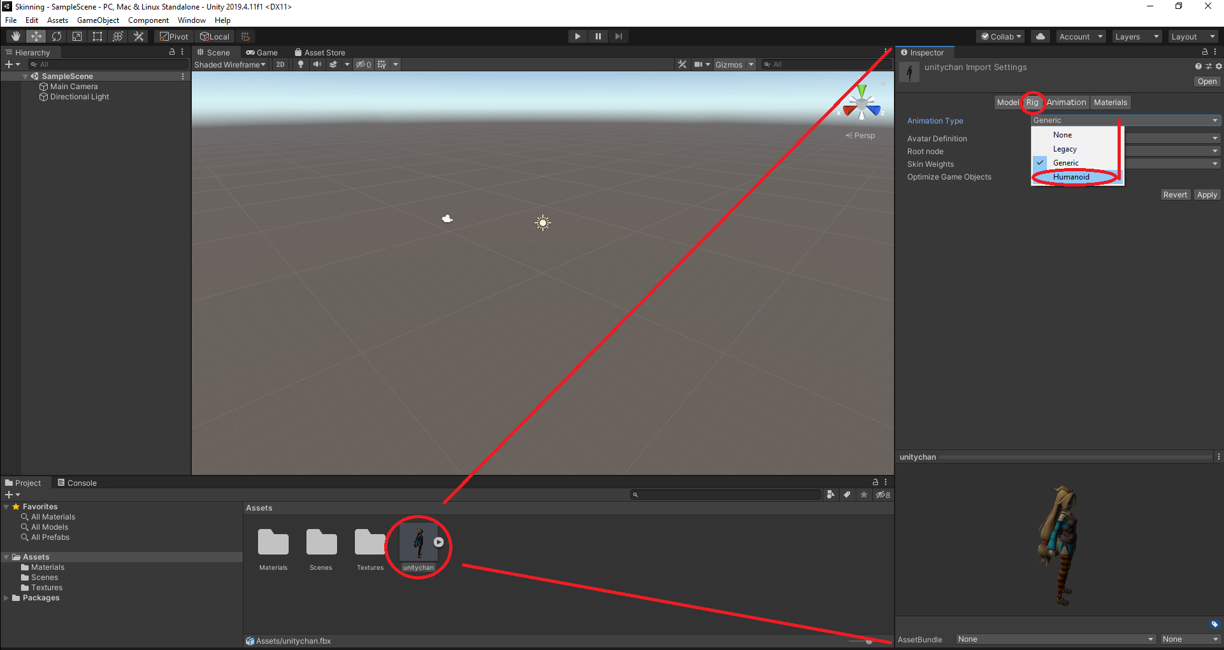
Task: Switch to the Materials tab
Action: (x=1110, y=102)
